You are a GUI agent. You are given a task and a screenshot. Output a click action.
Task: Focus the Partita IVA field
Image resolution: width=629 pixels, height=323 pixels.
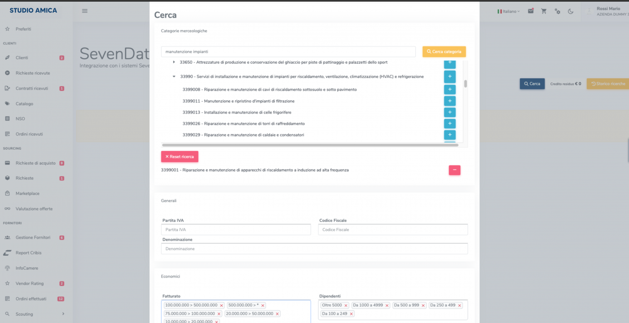tap(236, 230)
